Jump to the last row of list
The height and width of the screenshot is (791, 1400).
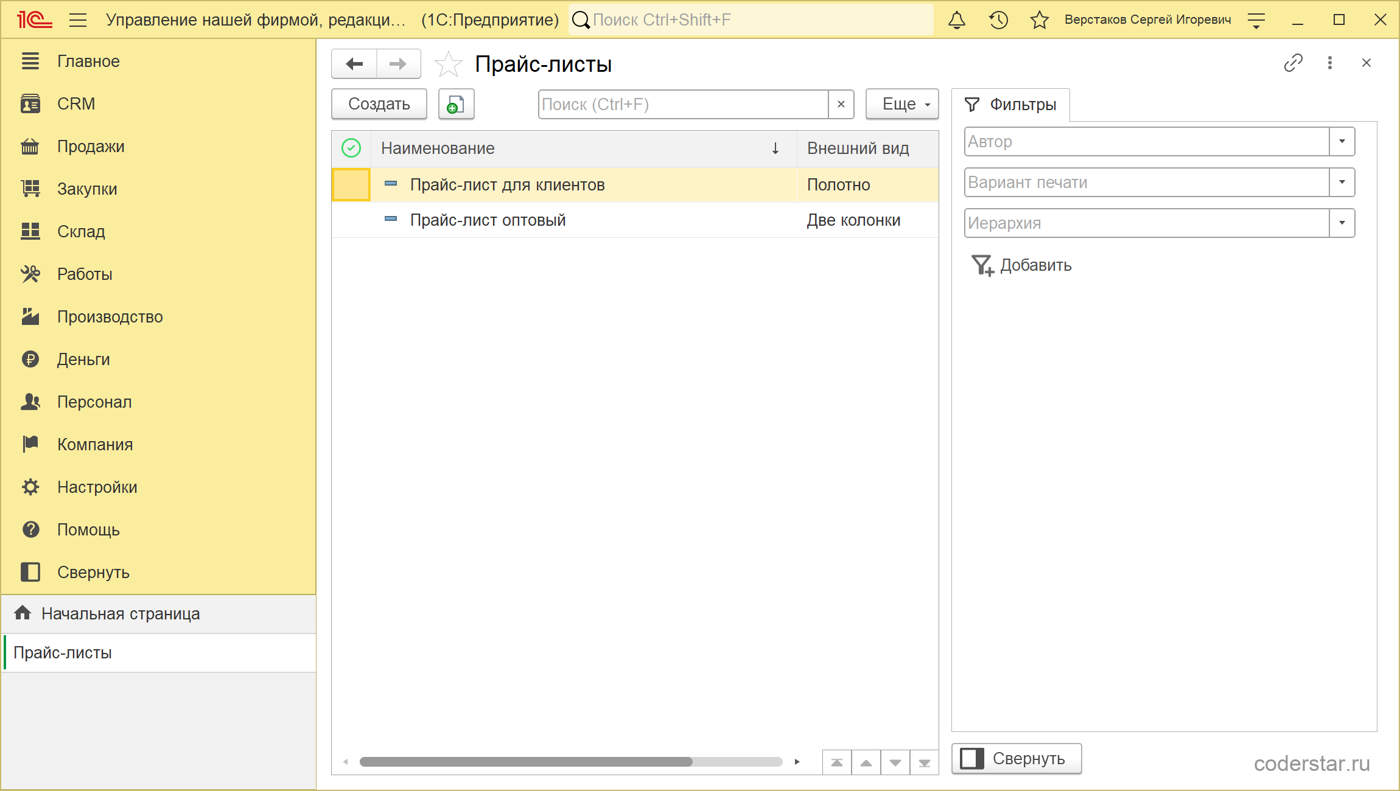925,762
